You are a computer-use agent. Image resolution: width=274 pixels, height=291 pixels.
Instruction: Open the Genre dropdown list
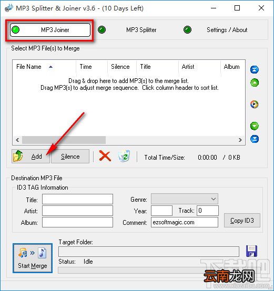pyautogui.click(x=185, y=199)
